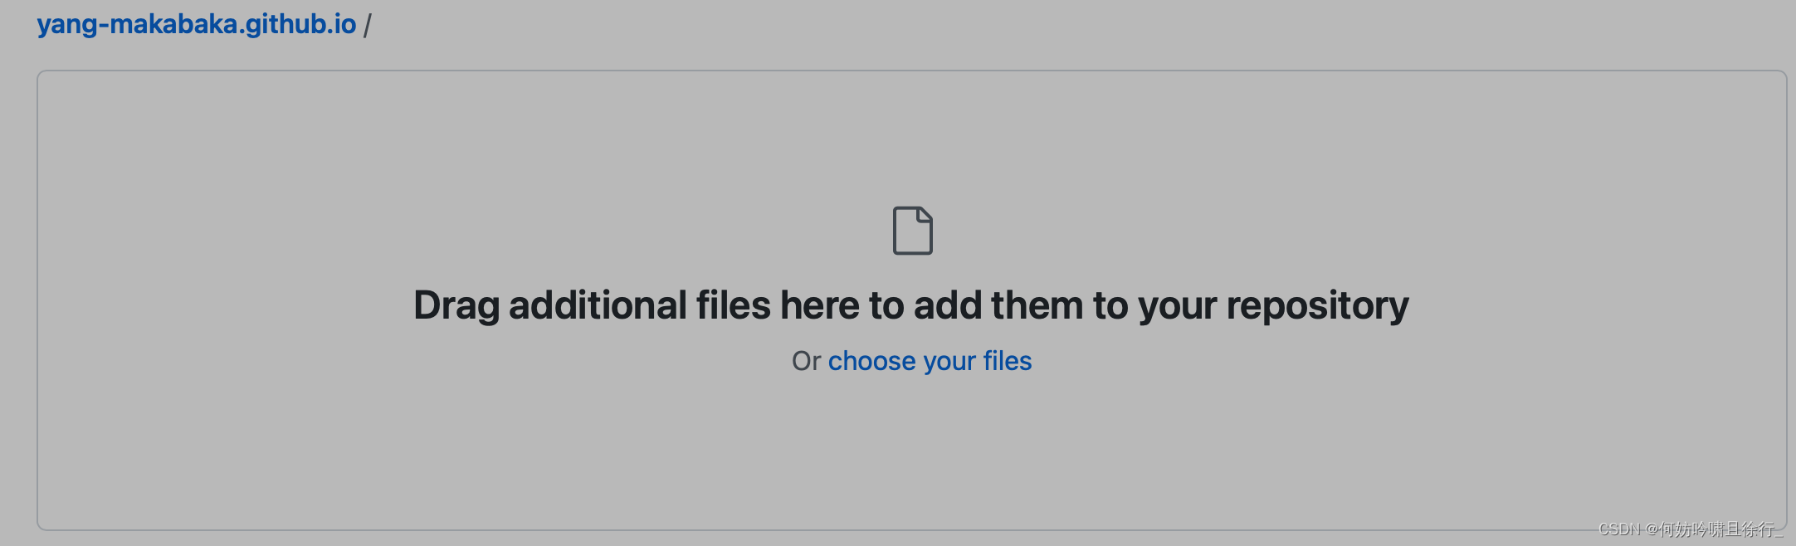Image resolution: width=1796 pixels, height=546 pixels.
Task: Open the file picker via 'choose your files'
Action: [x=930, y=361]
